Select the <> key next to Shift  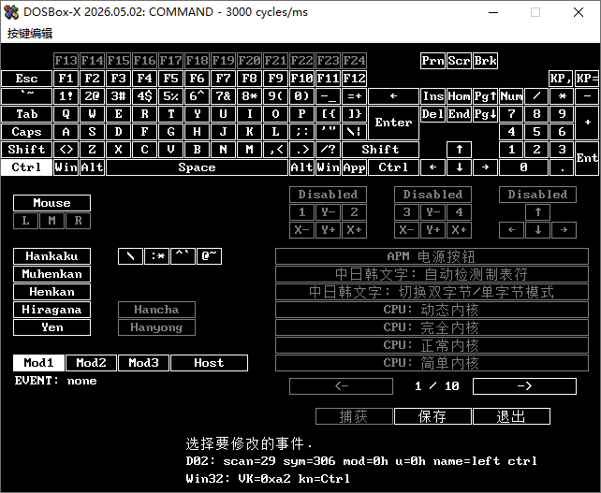pos(66,150)
